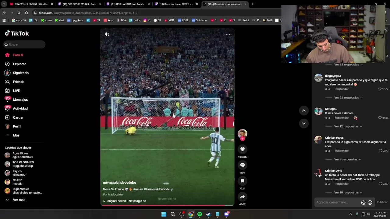Image resolution: width=390 pixels, height=219 pixels.
Task: Reply to diegoyego3 with Responder
Action: pos(342,89)
